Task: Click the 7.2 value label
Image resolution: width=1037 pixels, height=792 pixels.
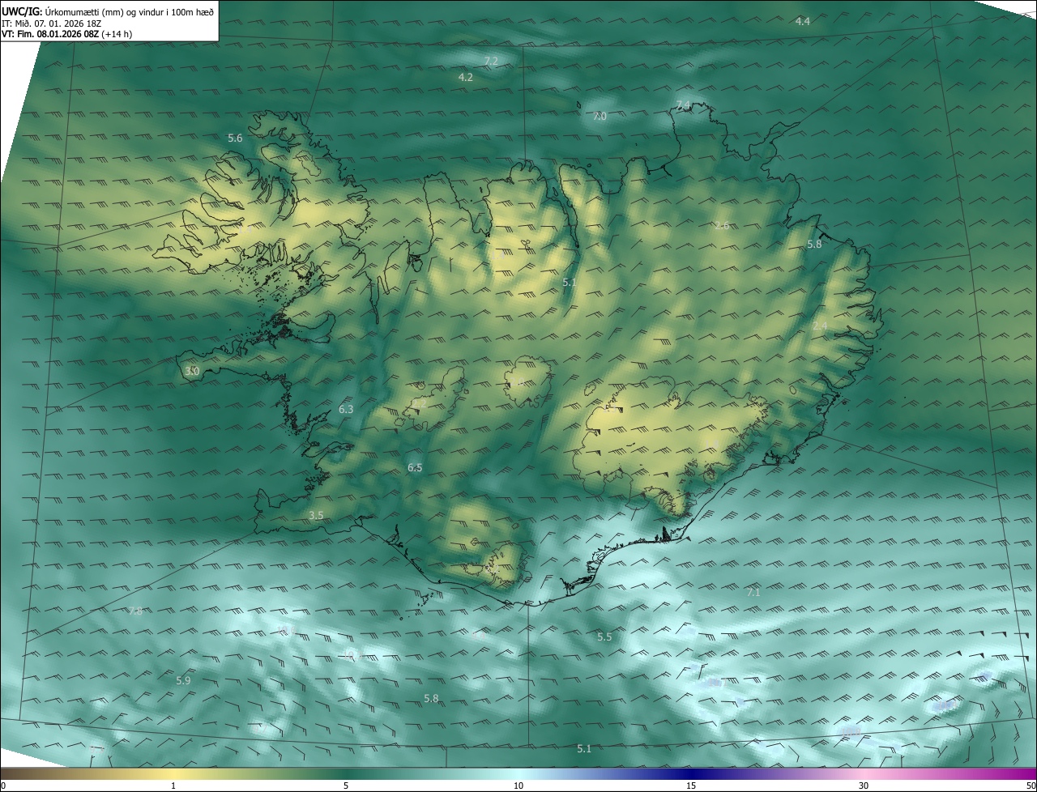Action: pos(491,62)
